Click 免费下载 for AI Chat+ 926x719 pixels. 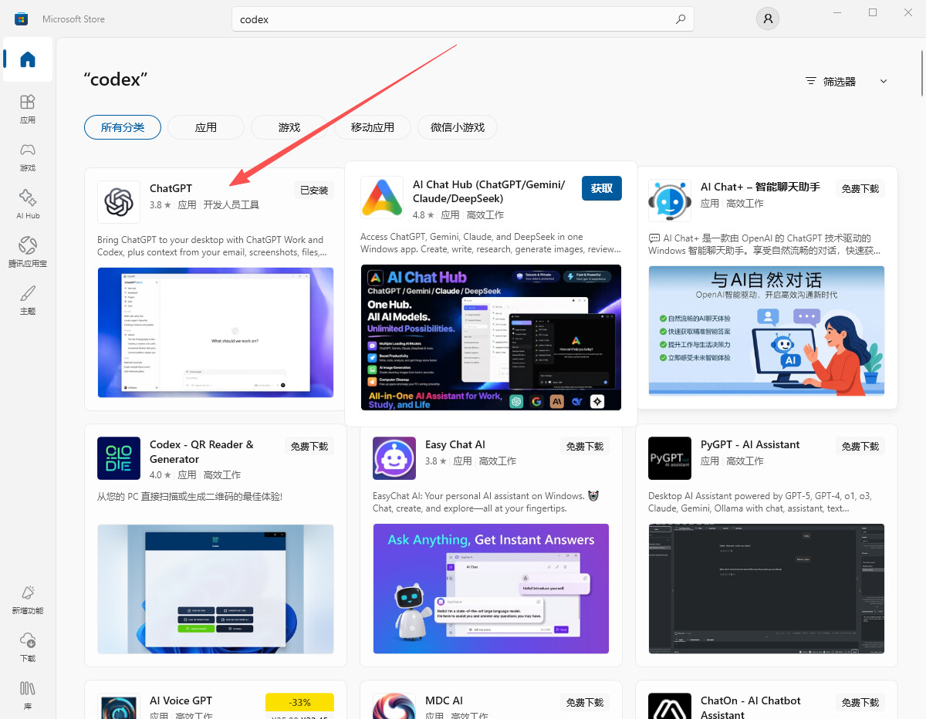point(860,189)
